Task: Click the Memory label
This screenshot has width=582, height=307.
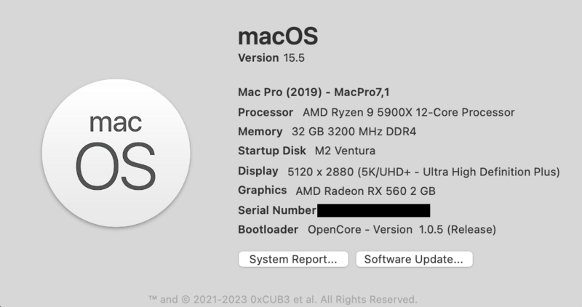Action: click(260, 132)
